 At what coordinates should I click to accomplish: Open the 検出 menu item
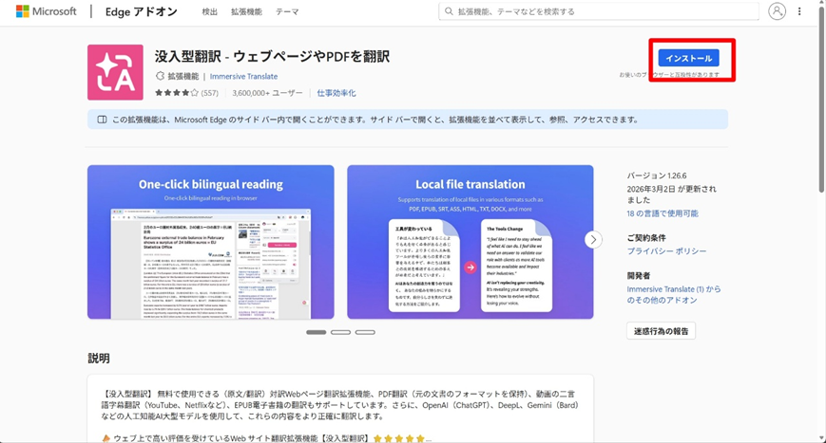pos(209,11)
